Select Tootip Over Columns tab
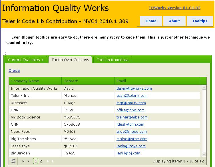This screenshot has width=215, height=167. click(x=70, y=60)
